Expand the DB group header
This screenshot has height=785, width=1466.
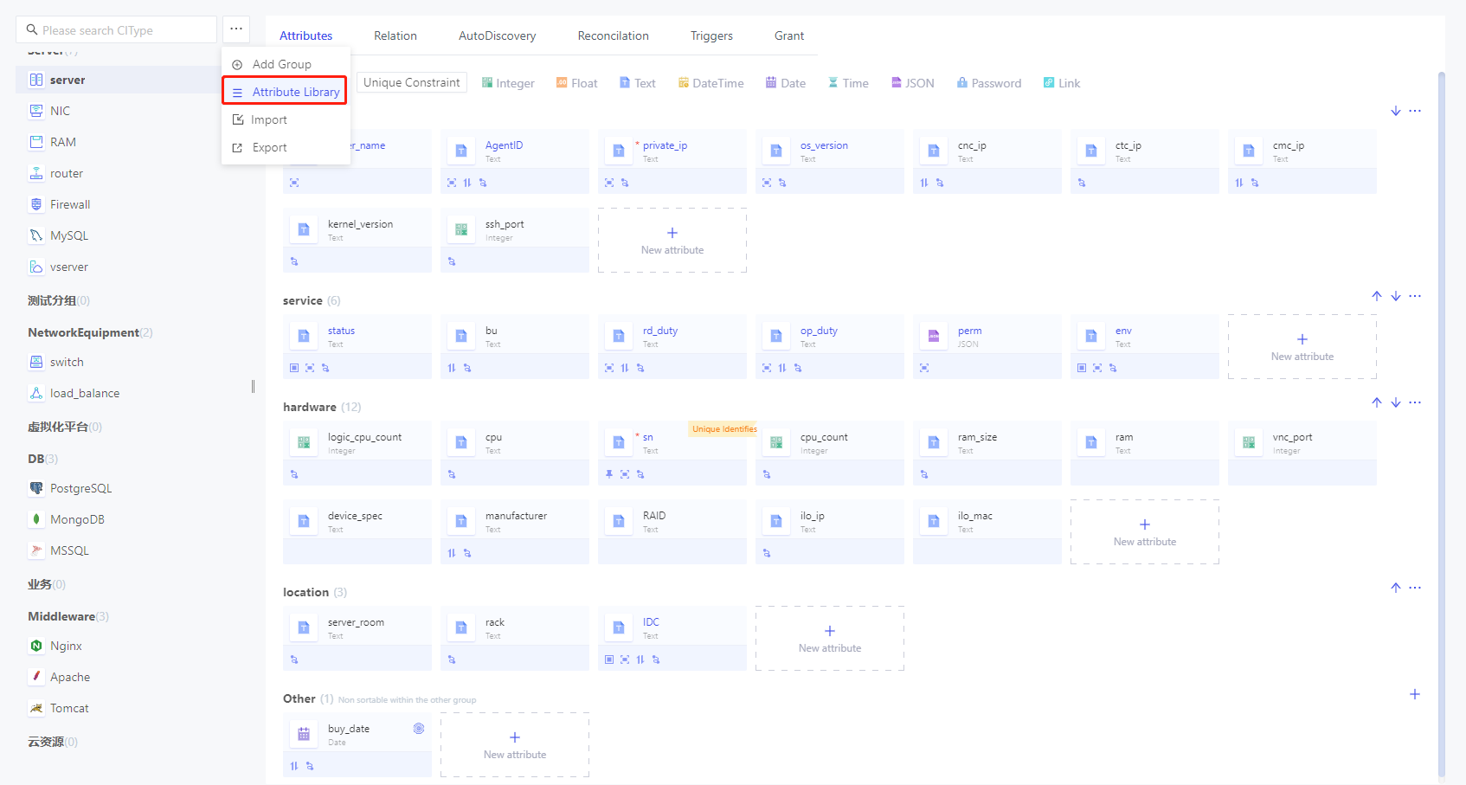42,459
